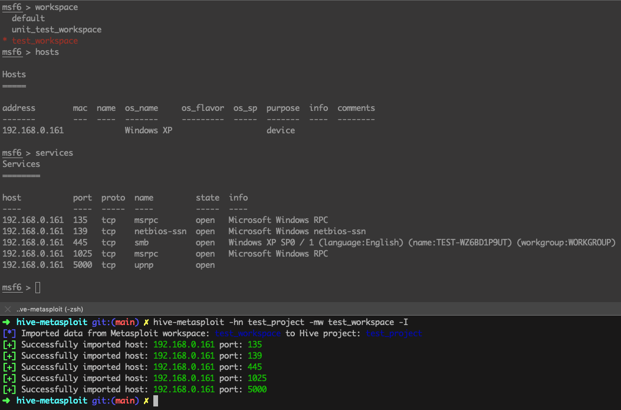Click 192.168.0.161 in the Hosts table
621x410 pixels.
[x=33, y=130]
